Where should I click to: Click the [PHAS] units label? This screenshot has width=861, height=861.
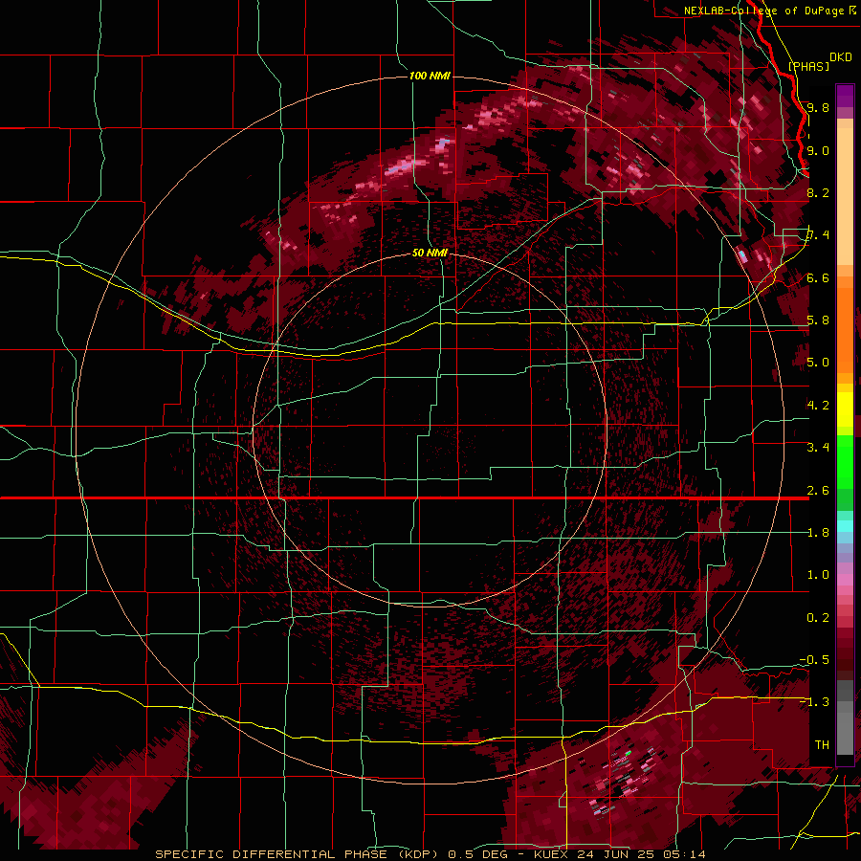point(808,66)
